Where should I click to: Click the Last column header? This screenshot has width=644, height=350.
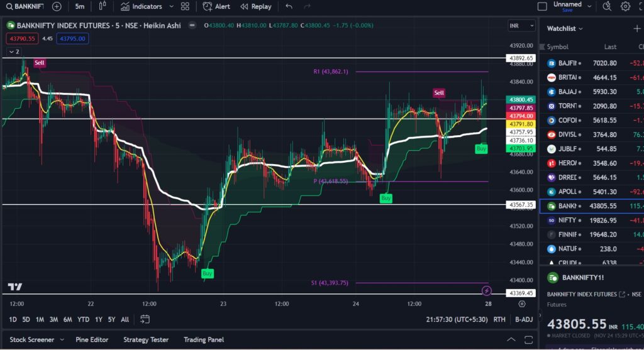tap(610, 46)
